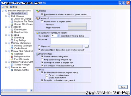Screen dimensions: 131x96
Task: Click the Startup Manager icon
Action: 12,65
